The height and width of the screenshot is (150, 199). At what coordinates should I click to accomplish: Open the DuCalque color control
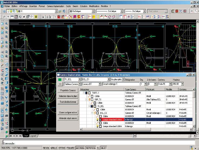(x=82, y=11)
